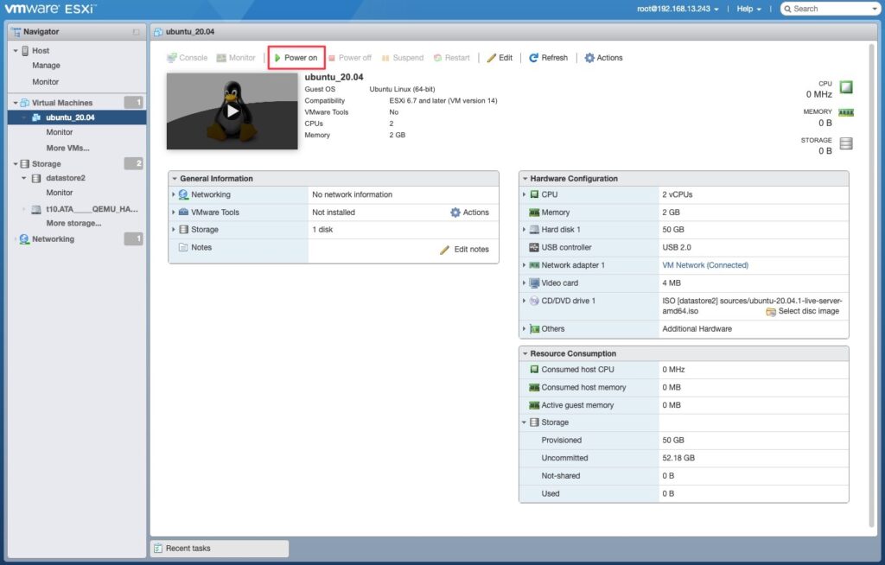The height and width of the screenshot is (565, 885).
Task: Expand the Others hardware row
Action: click(525, 328)
